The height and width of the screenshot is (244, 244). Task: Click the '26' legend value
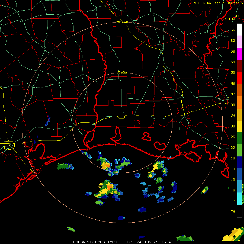coord(233,137)
